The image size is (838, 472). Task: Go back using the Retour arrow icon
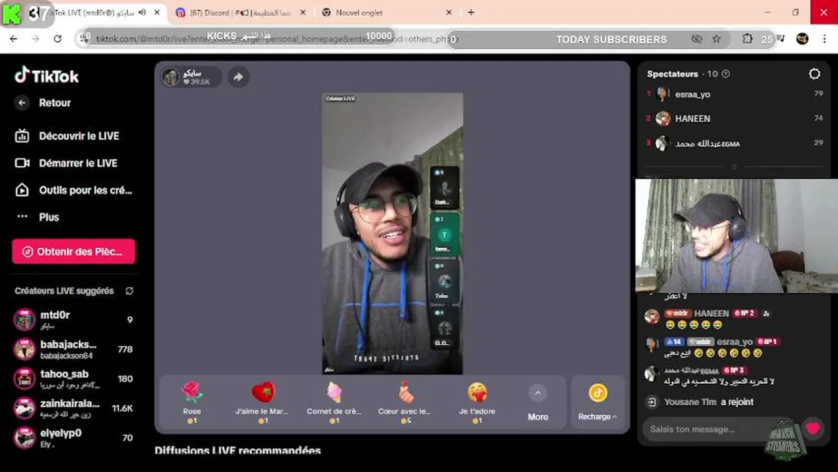(22, 103)
